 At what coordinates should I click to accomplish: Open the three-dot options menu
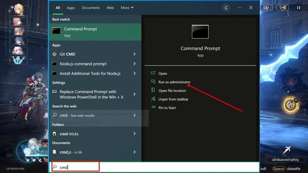(240, 8)
